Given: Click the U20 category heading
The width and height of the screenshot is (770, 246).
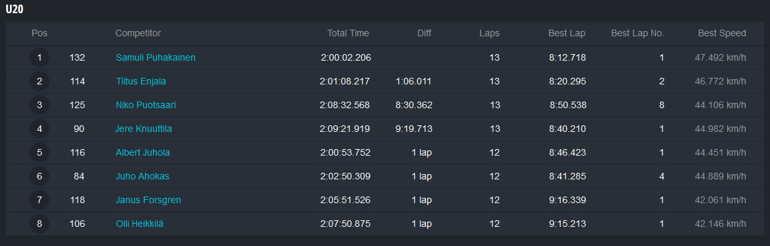Looking at the screenshot, I should point(15,10).
